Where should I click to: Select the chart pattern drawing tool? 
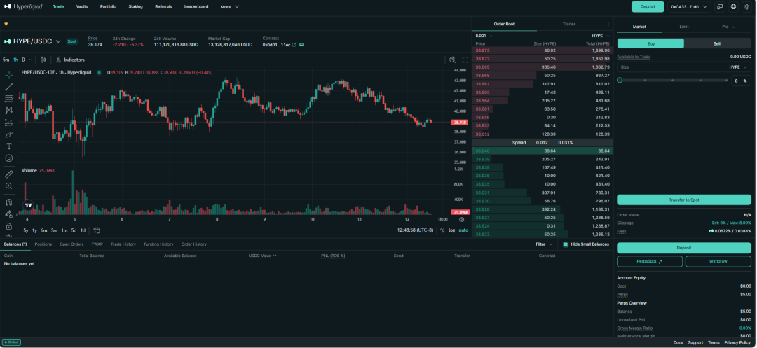click(8, 111)
